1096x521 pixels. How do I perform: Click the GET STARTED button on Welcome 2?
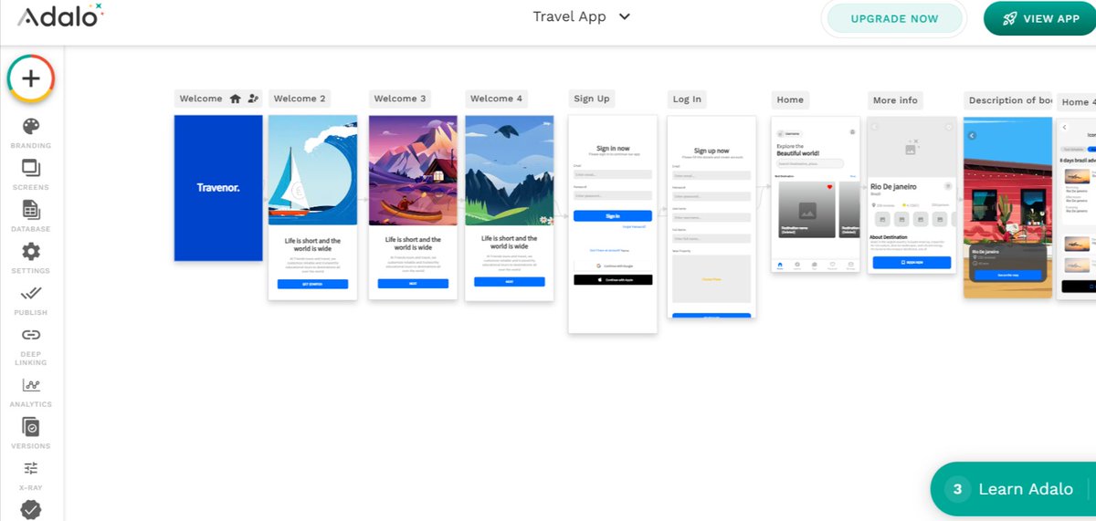(312, 284)
